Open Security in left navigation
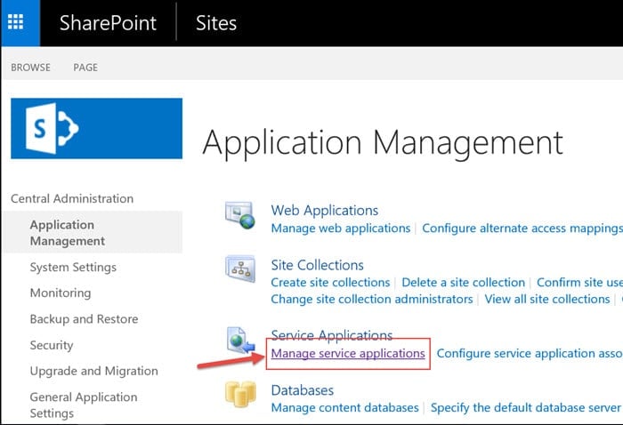Screen dimensions: 623x425 (x=52, y=345)
